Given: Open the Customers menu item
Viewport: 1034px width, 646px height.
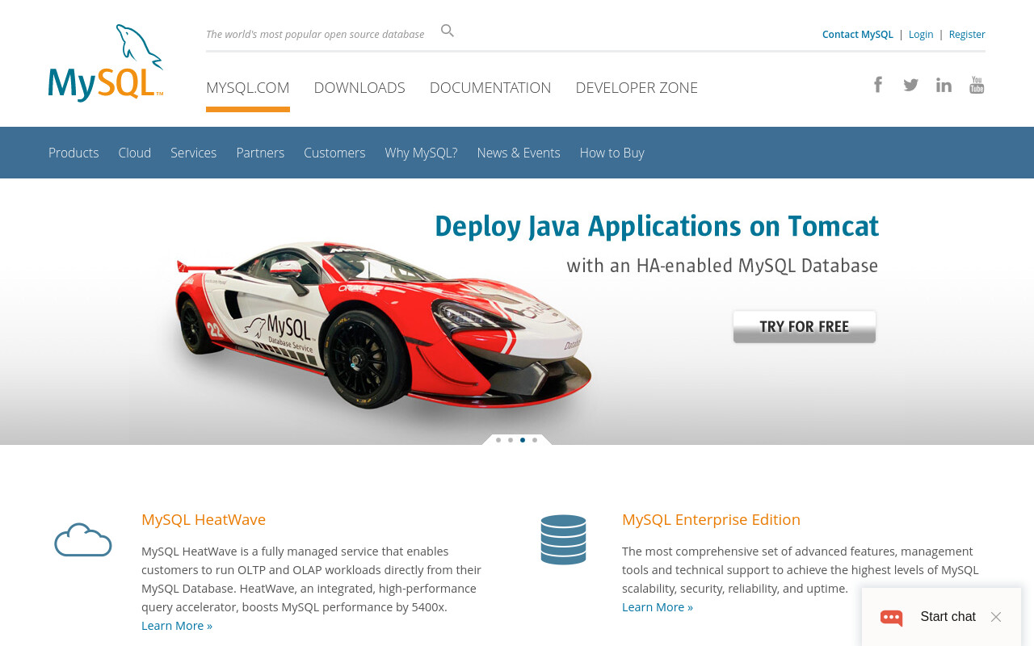Looking at the screenshot, I should coord(334,153).
